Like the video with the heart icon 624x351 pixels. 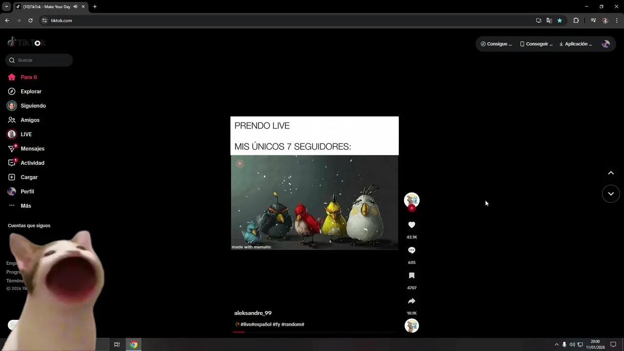[411, 225]
